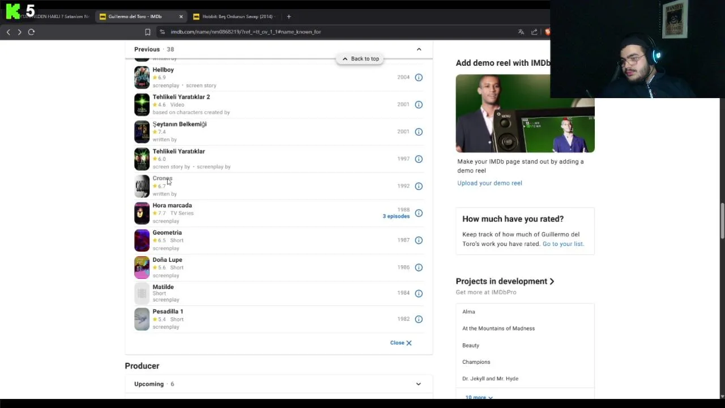Open the info icon for Cronos
Viewport: 725px width, 408px height.
point(419,186)
